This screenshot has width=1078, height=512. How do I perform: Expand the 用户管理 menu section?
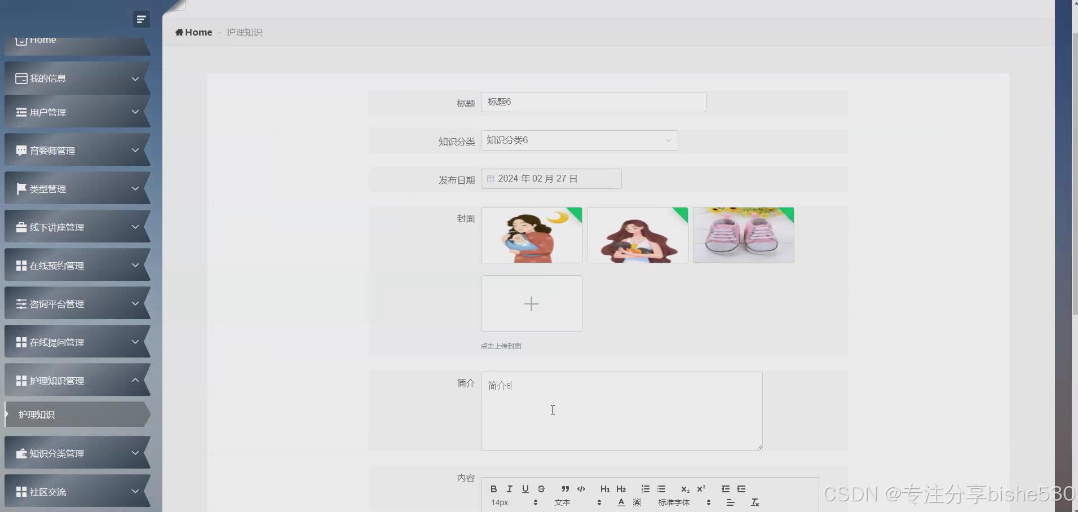point(77,112)
